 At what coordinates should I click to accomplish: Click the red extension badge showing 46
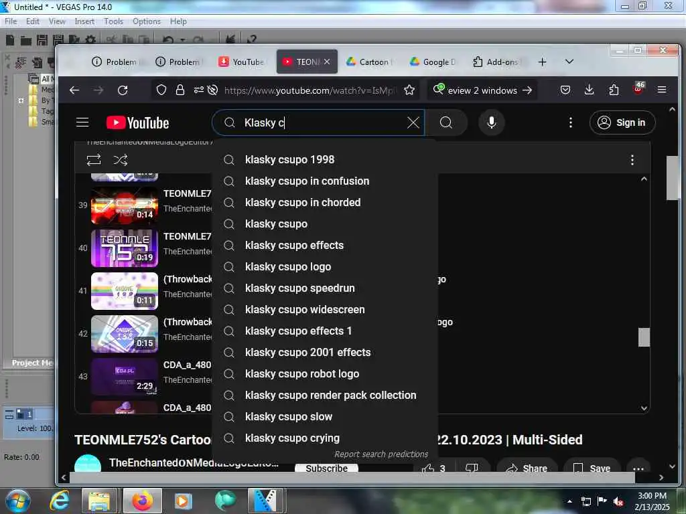point(638,88)
